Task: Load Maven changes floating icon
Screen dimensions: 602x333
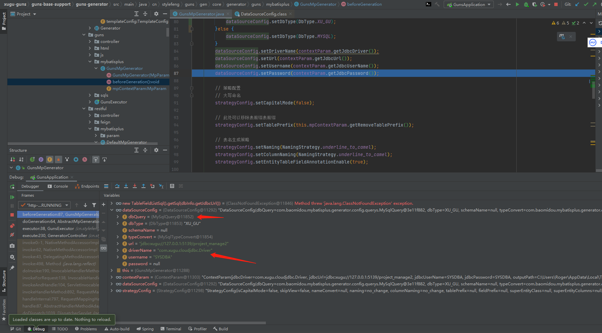Action: click(x=562, y=36)
